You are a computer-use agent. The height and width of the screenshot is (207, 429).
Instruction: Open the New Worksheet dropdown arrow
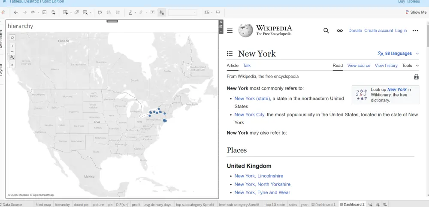[x=71, y=12]
